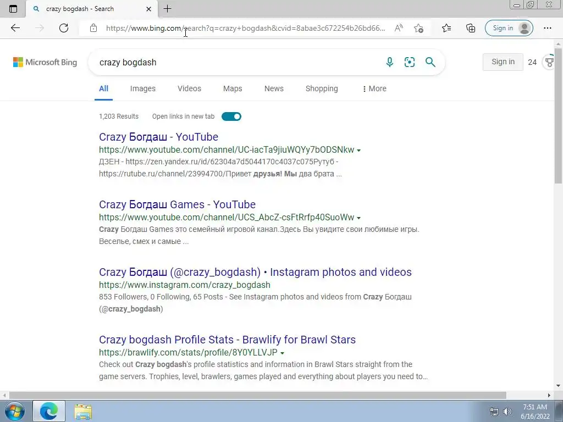563x422 pixels.
Task: Activate Read aloud icon in address bar
Action: (399, 28)
